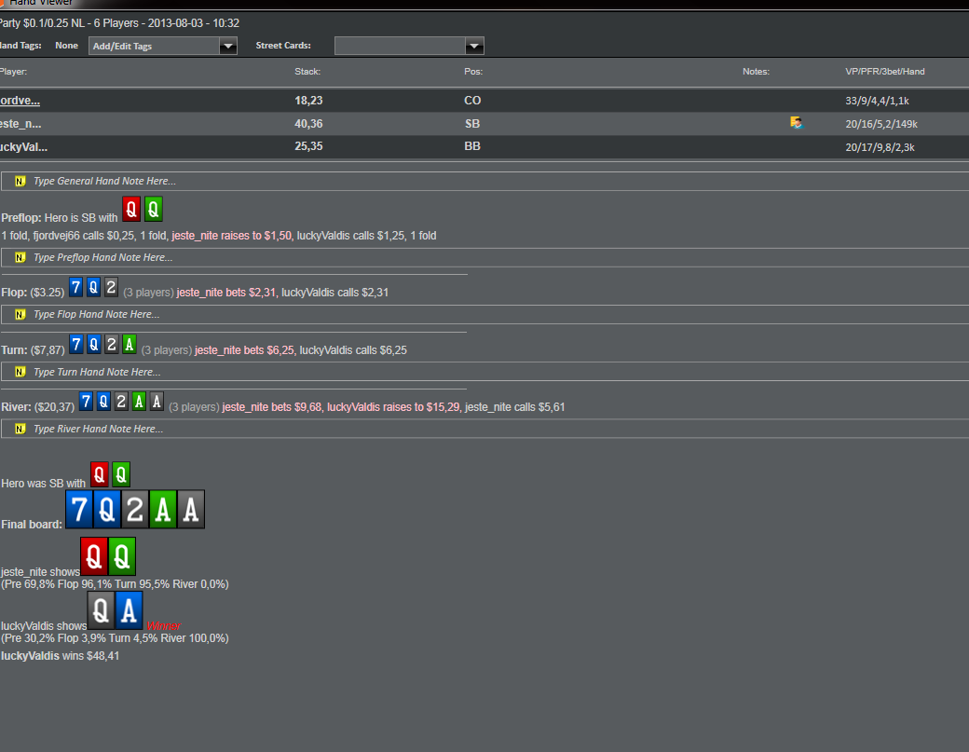The width and height of the screenshot is (969, 752).
Task: Click the blue 7 card on the Flop line
Action: click(75, 287)
